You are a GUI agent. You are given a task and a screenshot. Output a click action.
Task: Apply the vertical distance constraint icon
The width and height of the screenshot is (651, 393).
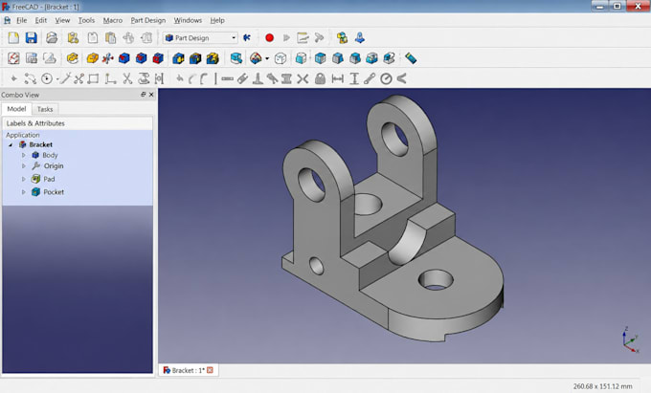pos(354,78)
